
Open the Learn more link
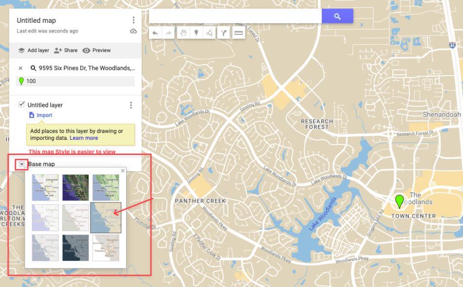tap(84, 138)
